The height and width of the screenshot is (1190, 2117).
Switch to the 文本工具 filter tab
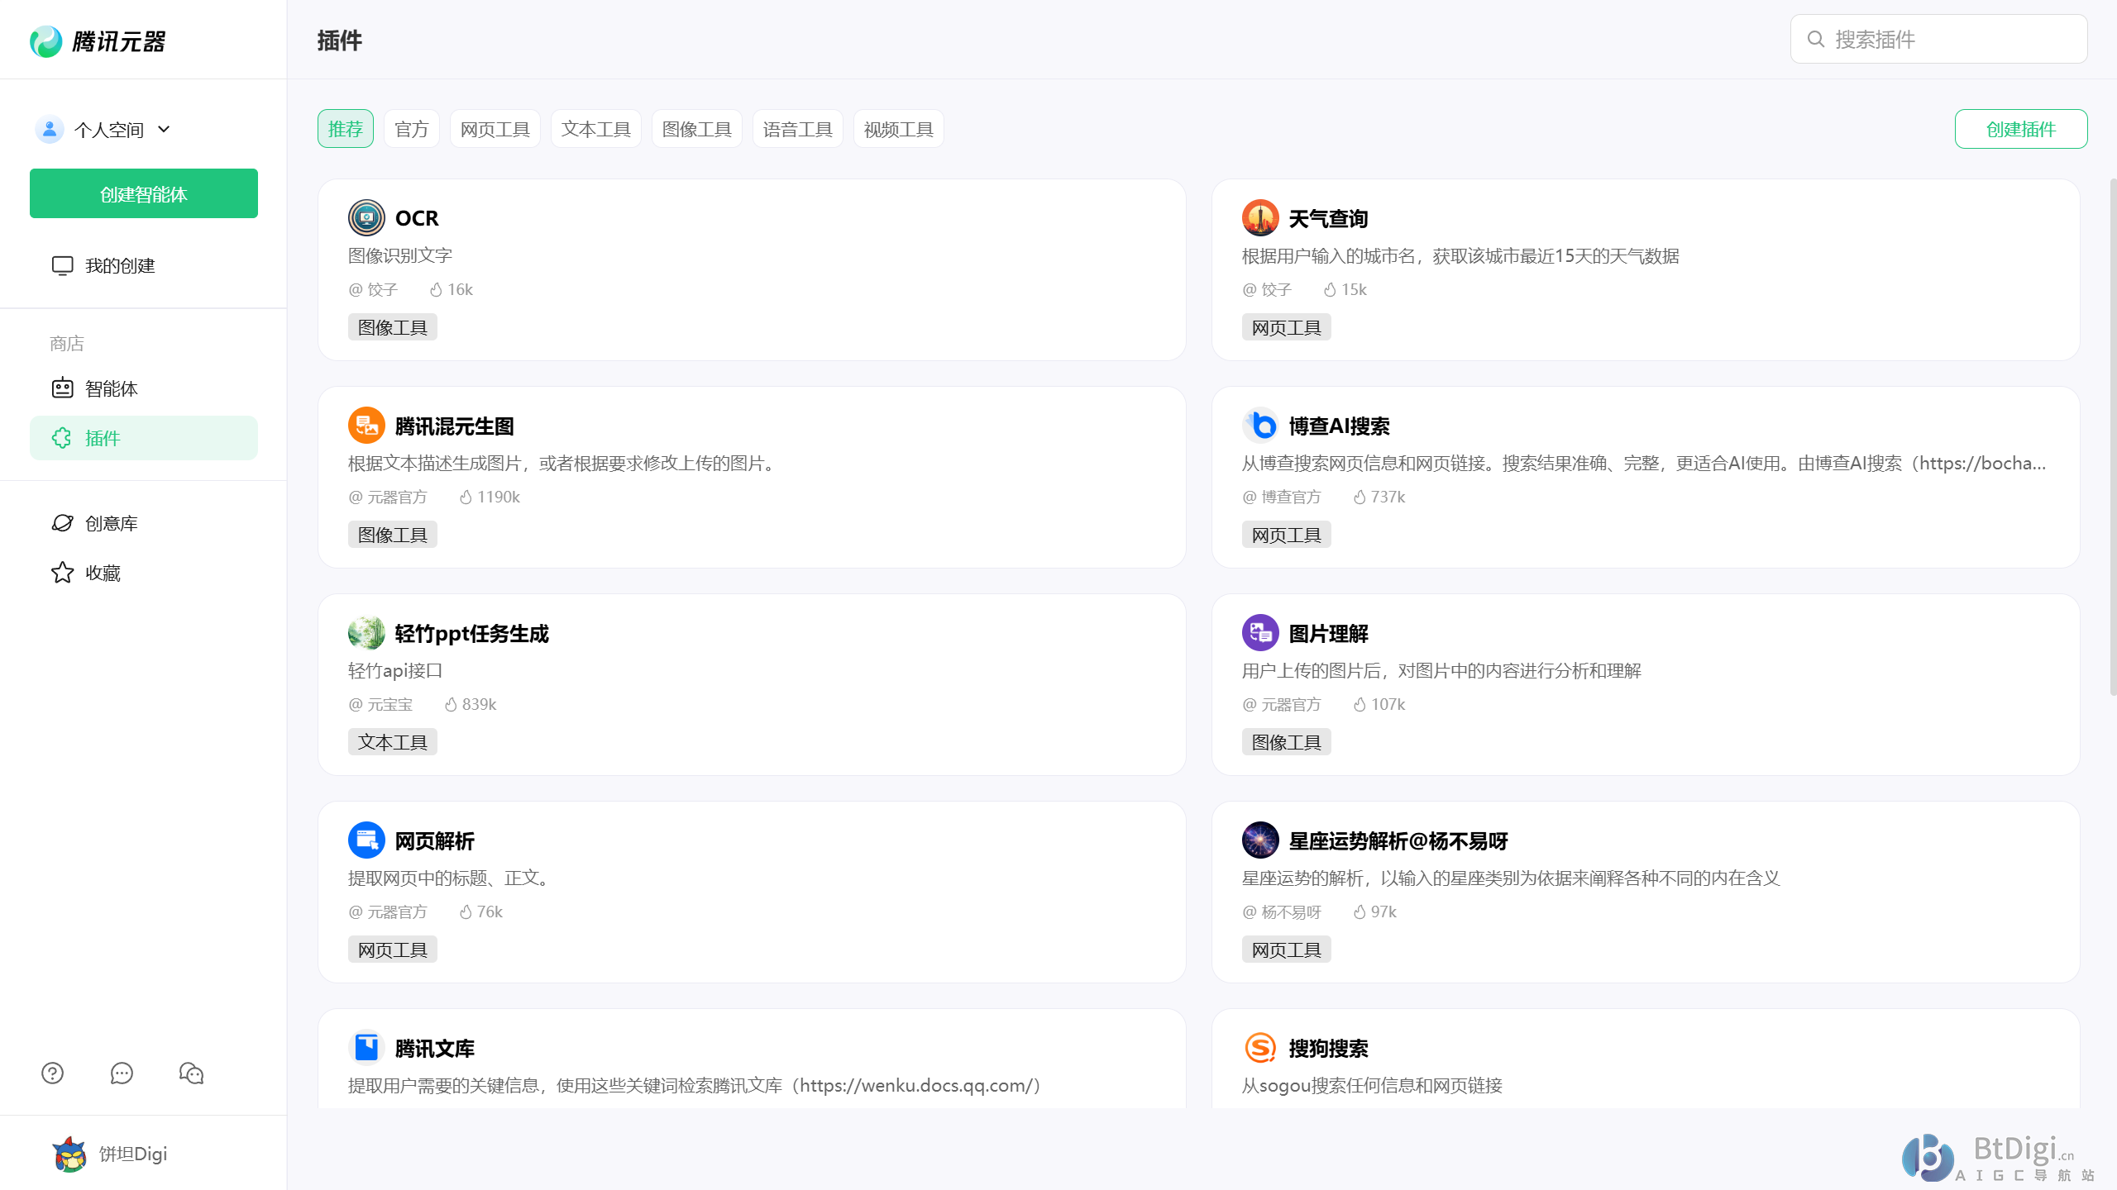(596, 129)
